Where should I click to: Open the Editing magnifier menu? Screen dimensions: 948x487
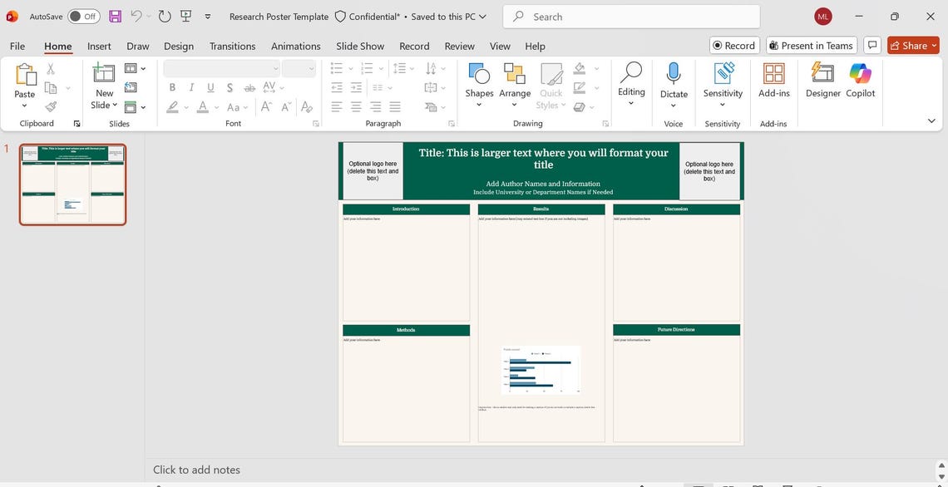click(631, 84)
